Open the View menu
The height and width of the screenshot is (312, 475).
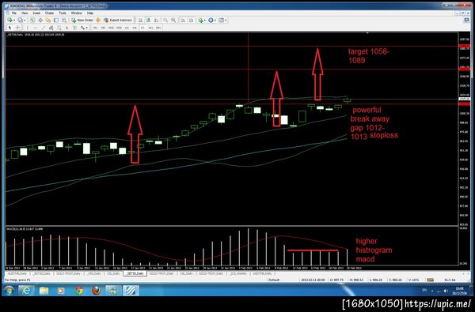click(25, 13)
